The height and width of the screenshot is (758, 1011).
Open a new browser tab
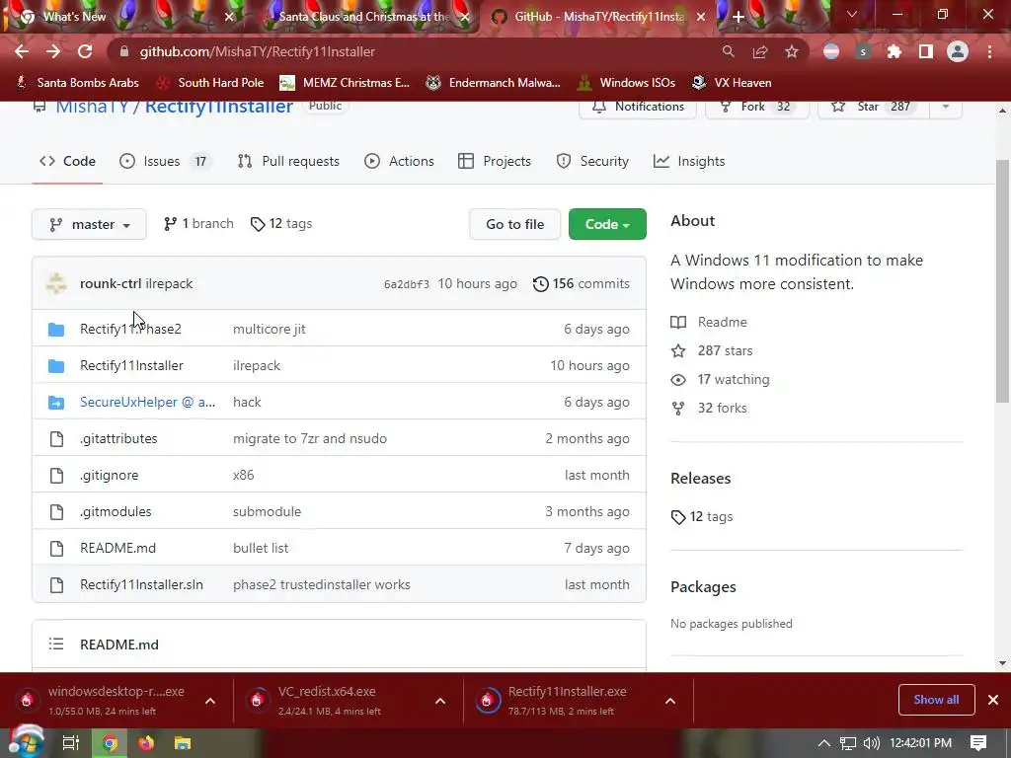pyautogui.click(x=739, y=17)
